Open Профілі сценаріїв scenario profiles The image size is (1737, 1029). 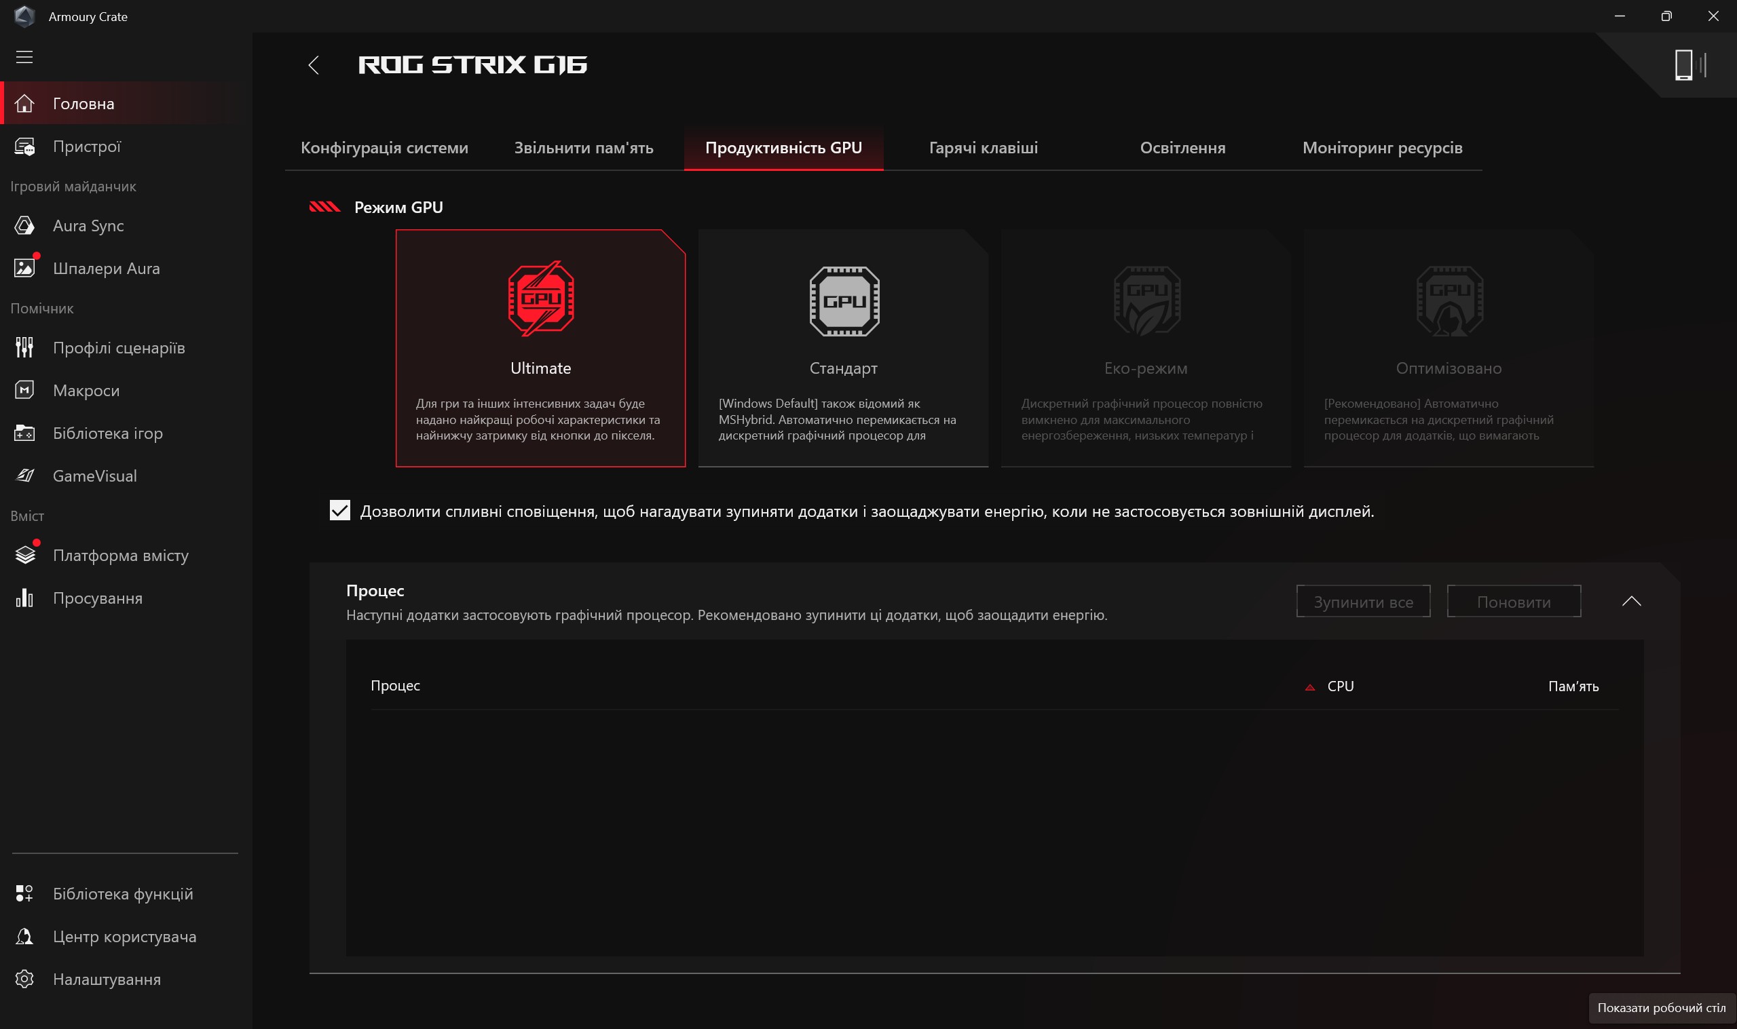tap(119, 347)
